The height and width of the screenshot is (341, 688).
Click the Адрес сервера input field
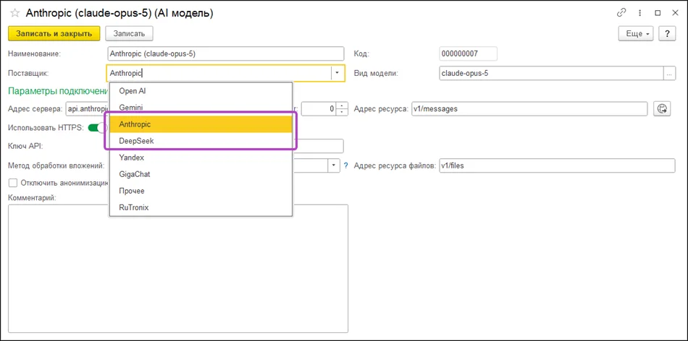(x=87, y=109)
